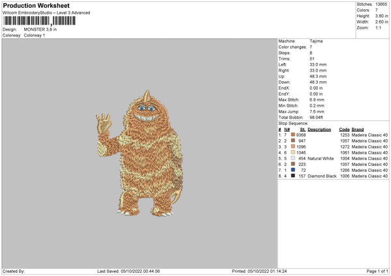This screenshot has height=276, width=391.
Task: Click the 'EndY:' label
Action: pos(284,94)
